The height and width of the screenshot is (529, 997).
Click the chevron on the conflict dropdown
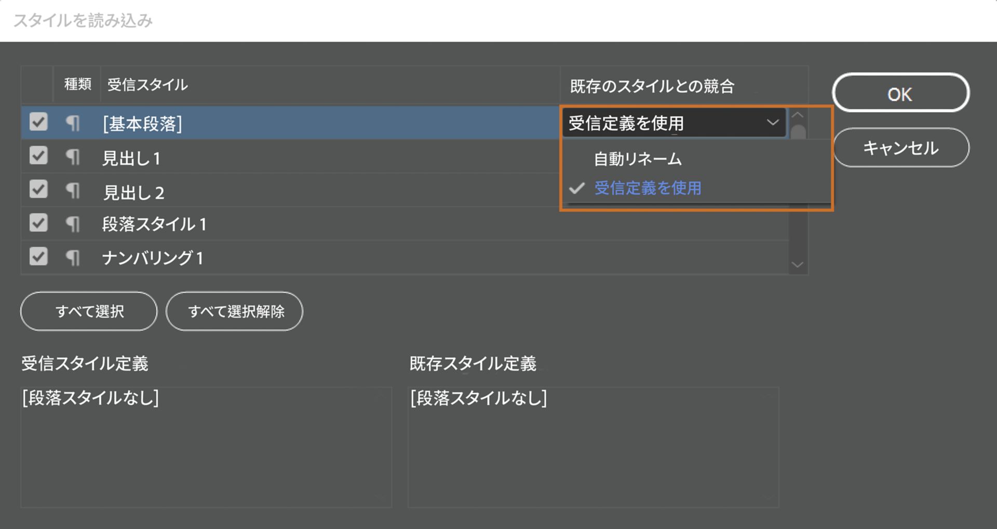[773, 123]
